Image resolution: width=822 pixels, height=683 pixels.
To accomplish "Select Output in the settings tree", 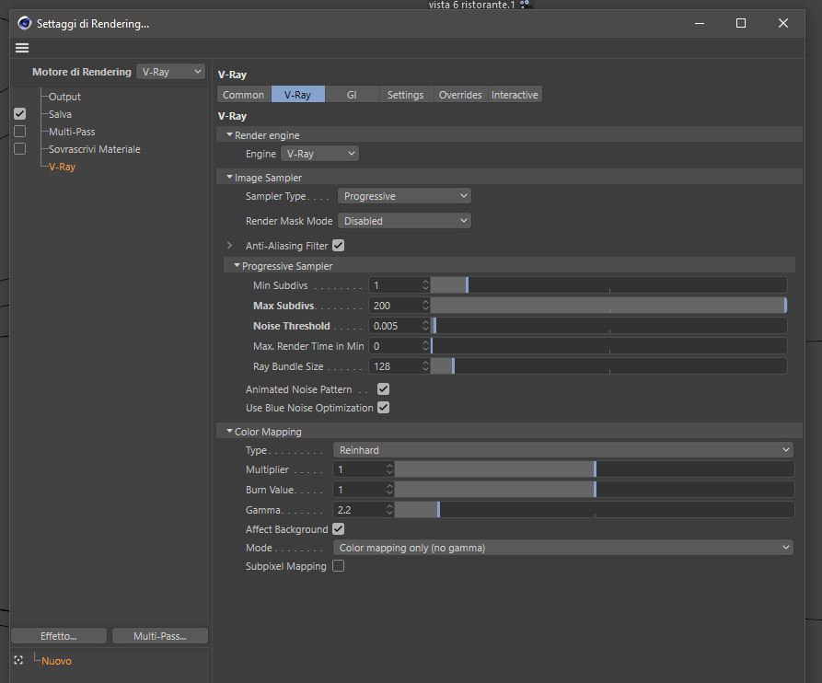I will click(x=64, y=97).
